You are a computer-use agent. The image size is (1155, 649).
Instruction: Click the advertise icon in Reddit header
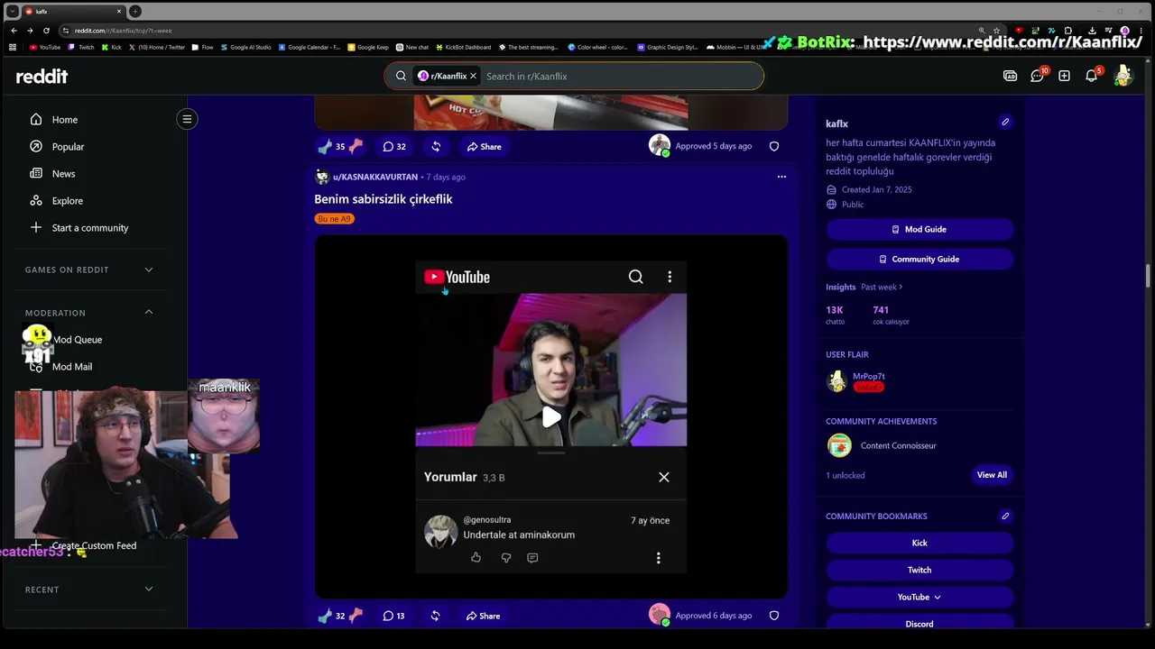pos(1011,77)
